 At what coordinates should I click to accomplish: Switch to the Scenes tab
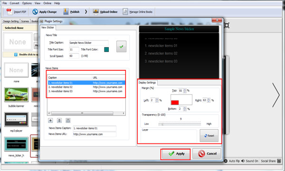point(25,21)
